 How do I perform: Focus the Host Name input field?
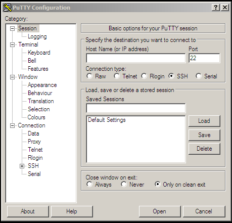pos(136,58)
